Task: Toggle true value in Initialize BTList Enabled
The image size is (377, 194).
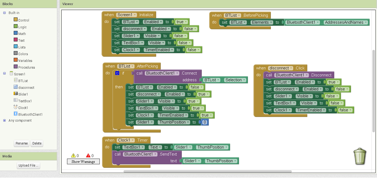Action: [181, 22]
